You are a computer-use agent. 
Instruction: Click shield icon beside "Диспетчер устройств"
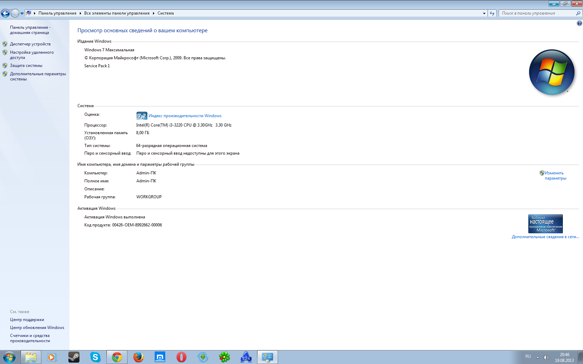pos(5,44)
